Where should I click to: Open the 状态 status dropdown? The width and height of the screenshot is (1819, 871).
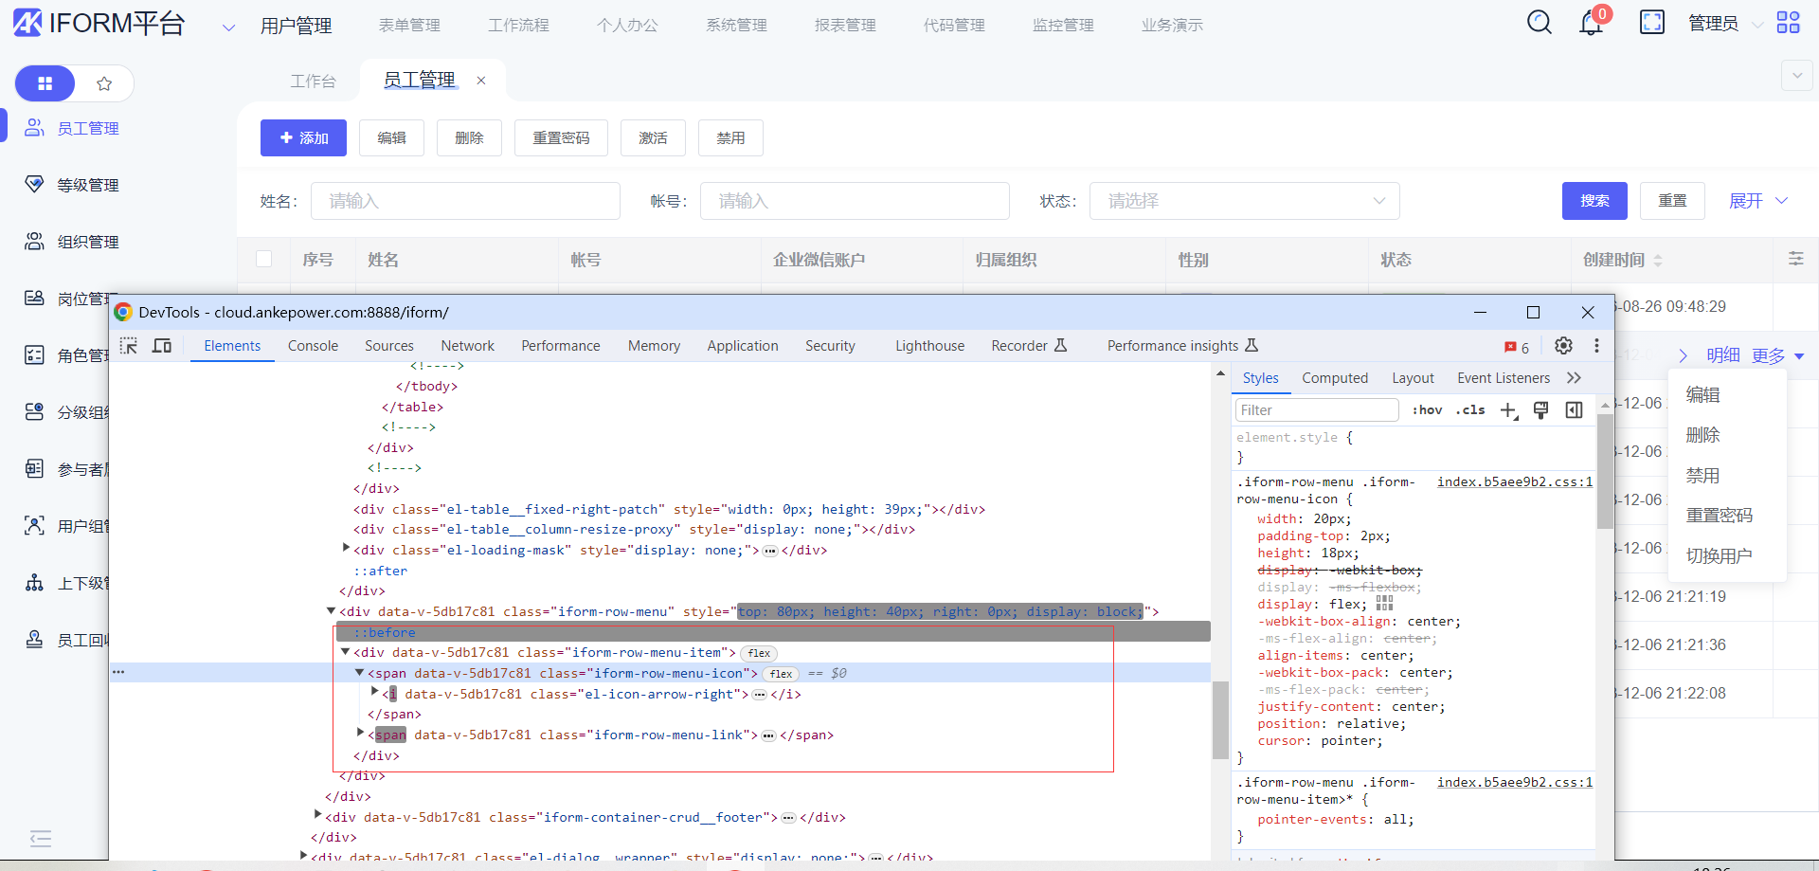coord(1244,201)
